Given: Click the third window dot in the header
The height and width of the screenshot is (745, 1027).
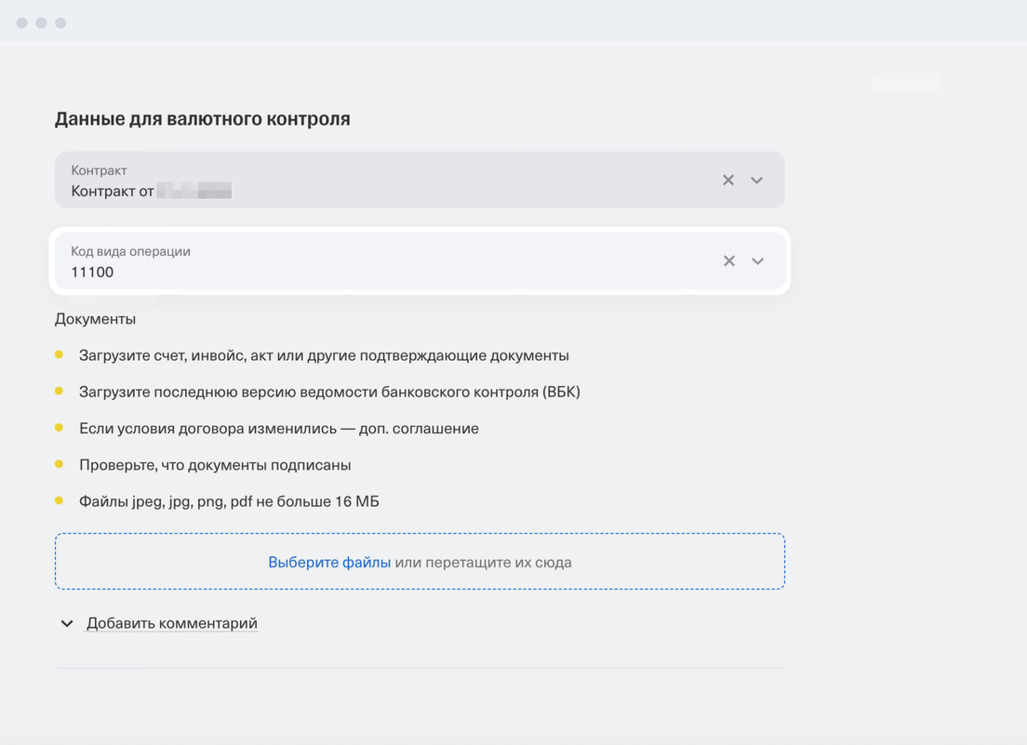Looking at the screenshot, I should pyautogui.click(x=60, y=23).
